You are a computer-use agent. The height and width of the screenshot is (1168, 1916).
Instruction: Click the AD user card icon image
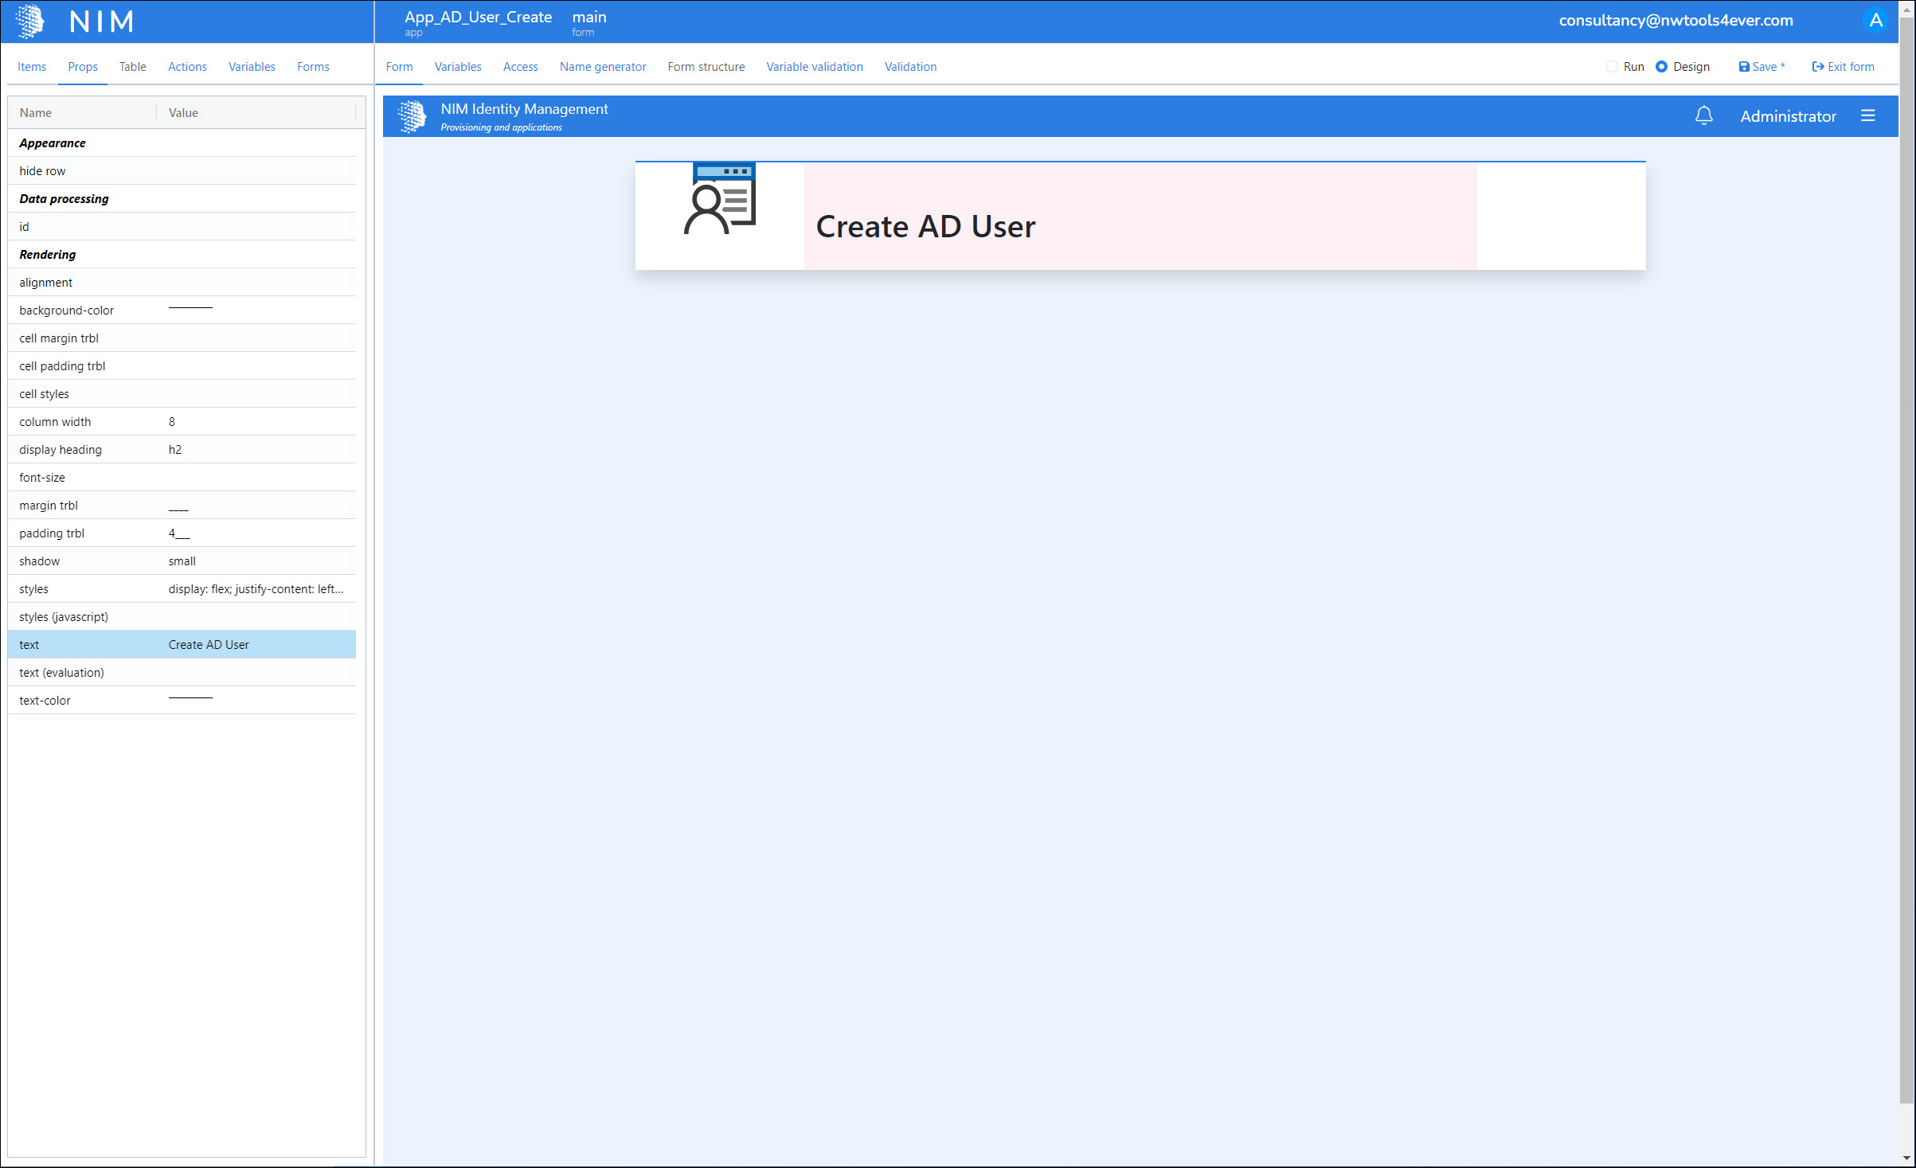coord(720,200)
